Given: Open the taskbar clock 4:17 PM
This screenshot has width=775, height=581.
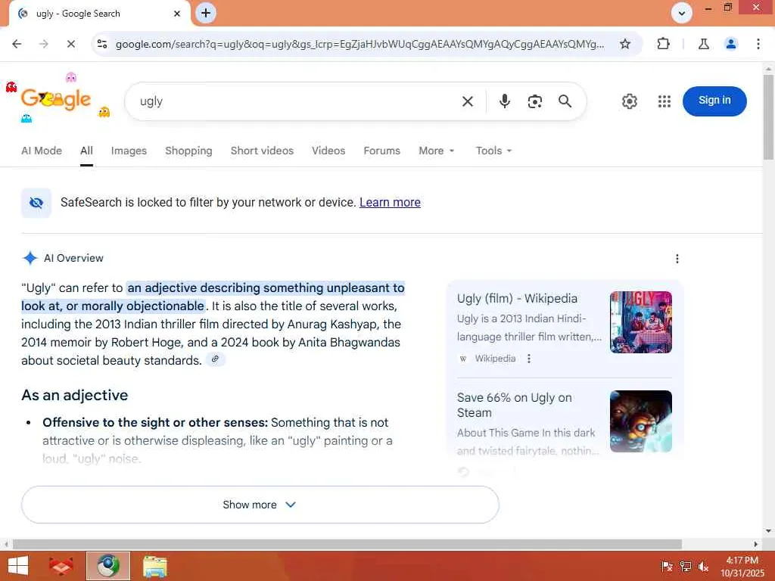Looking at the screenshot, I should point(742,561).
